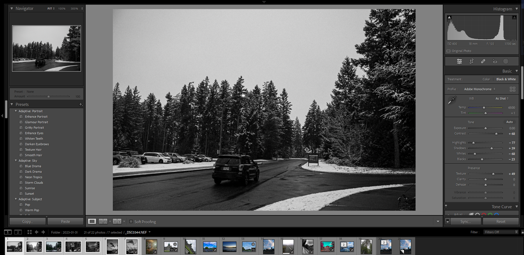The height and width of the screenshot is (255, 524).
Task: Select filmstrip thumbnail number 8
Action: tap(151, 246)
